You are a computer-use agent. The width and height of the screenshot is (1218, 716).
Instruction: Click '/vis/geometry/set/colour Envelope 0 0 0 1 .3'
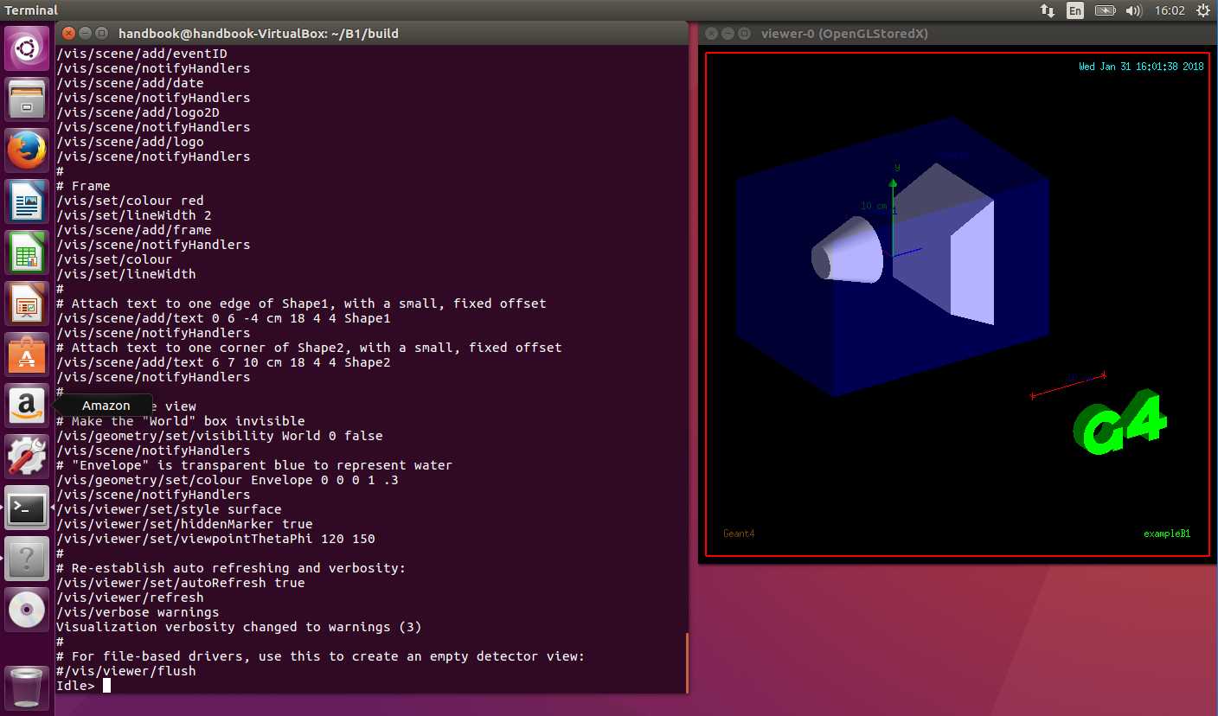(228, 480)
